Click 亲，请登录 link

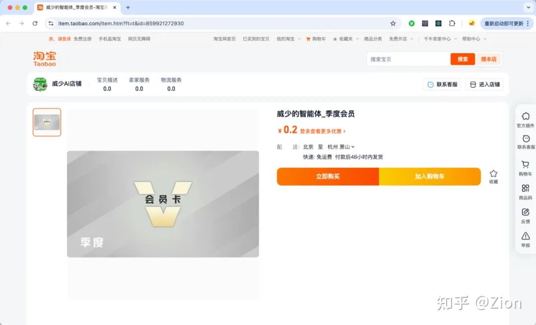click(x=60, y=39)
